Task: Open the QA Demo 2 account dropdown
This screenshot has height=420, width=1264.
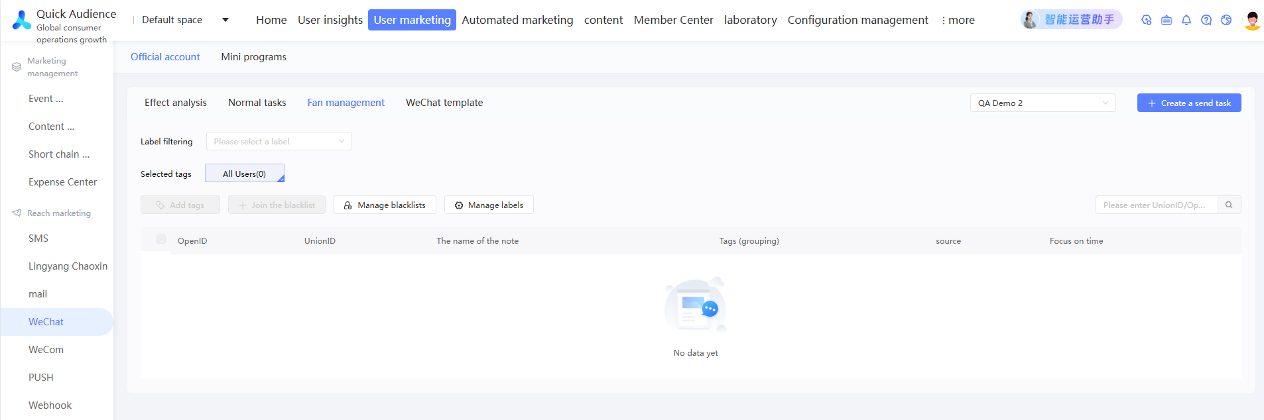Action: [x=1043, y=103]
